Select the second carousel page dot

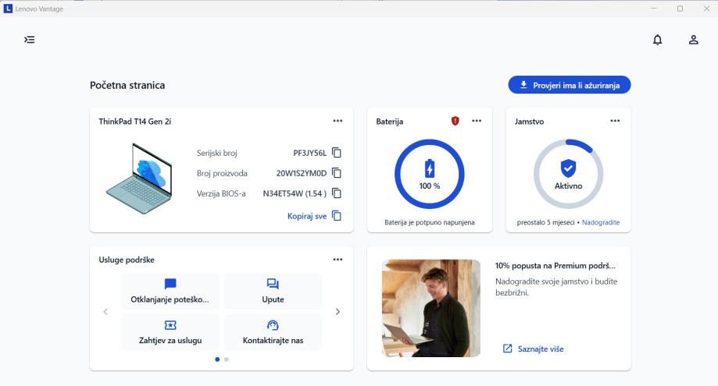(x=227, y=359)
